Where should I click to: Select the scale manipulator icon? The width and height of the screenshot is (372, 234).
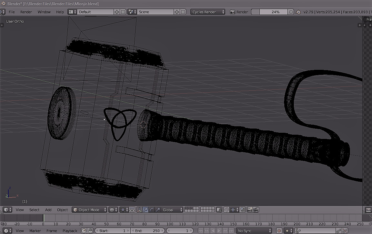[x=158, y=210]
